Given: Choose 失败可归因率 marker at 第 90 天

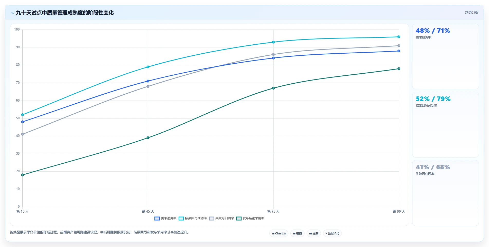Looking at the screenshot, I should (399, 46).
